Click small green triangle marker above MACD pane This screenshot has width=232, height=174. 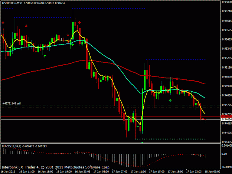pos(142,142)
